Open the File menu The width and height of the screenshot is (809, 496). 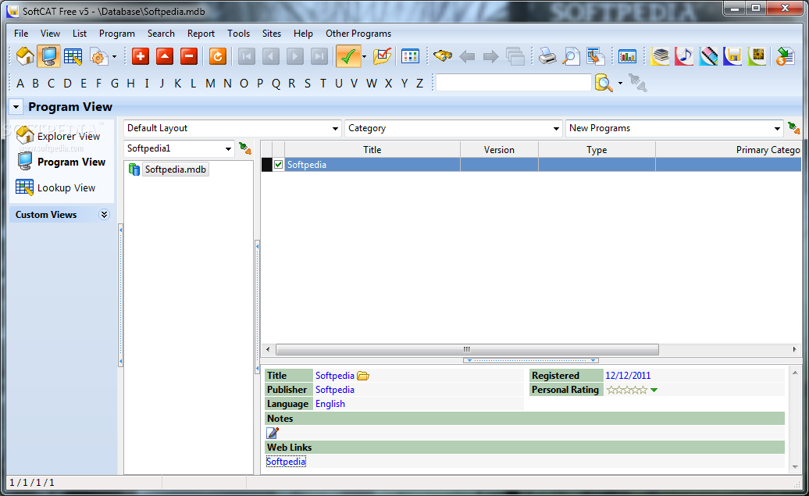coord(21,34)
